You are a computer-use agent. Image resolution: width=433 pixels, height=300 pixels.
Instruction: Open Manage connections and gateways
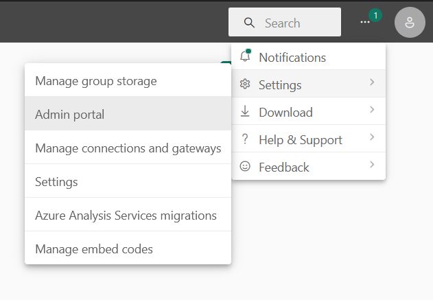128,147
